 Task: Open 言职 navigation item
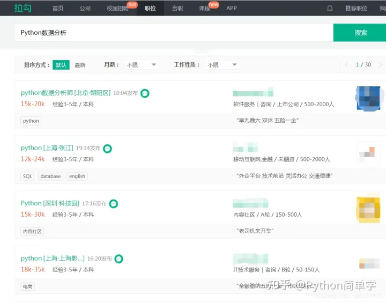point(177,8)
